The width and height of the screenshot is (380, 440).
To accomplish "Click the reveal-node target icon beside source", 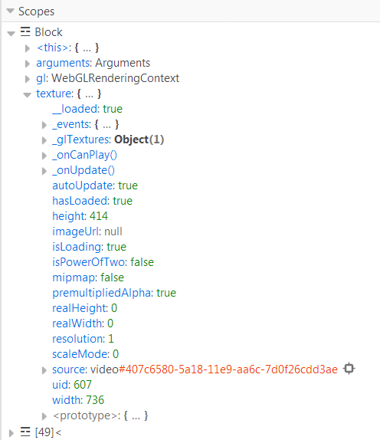I will [349, 369].
